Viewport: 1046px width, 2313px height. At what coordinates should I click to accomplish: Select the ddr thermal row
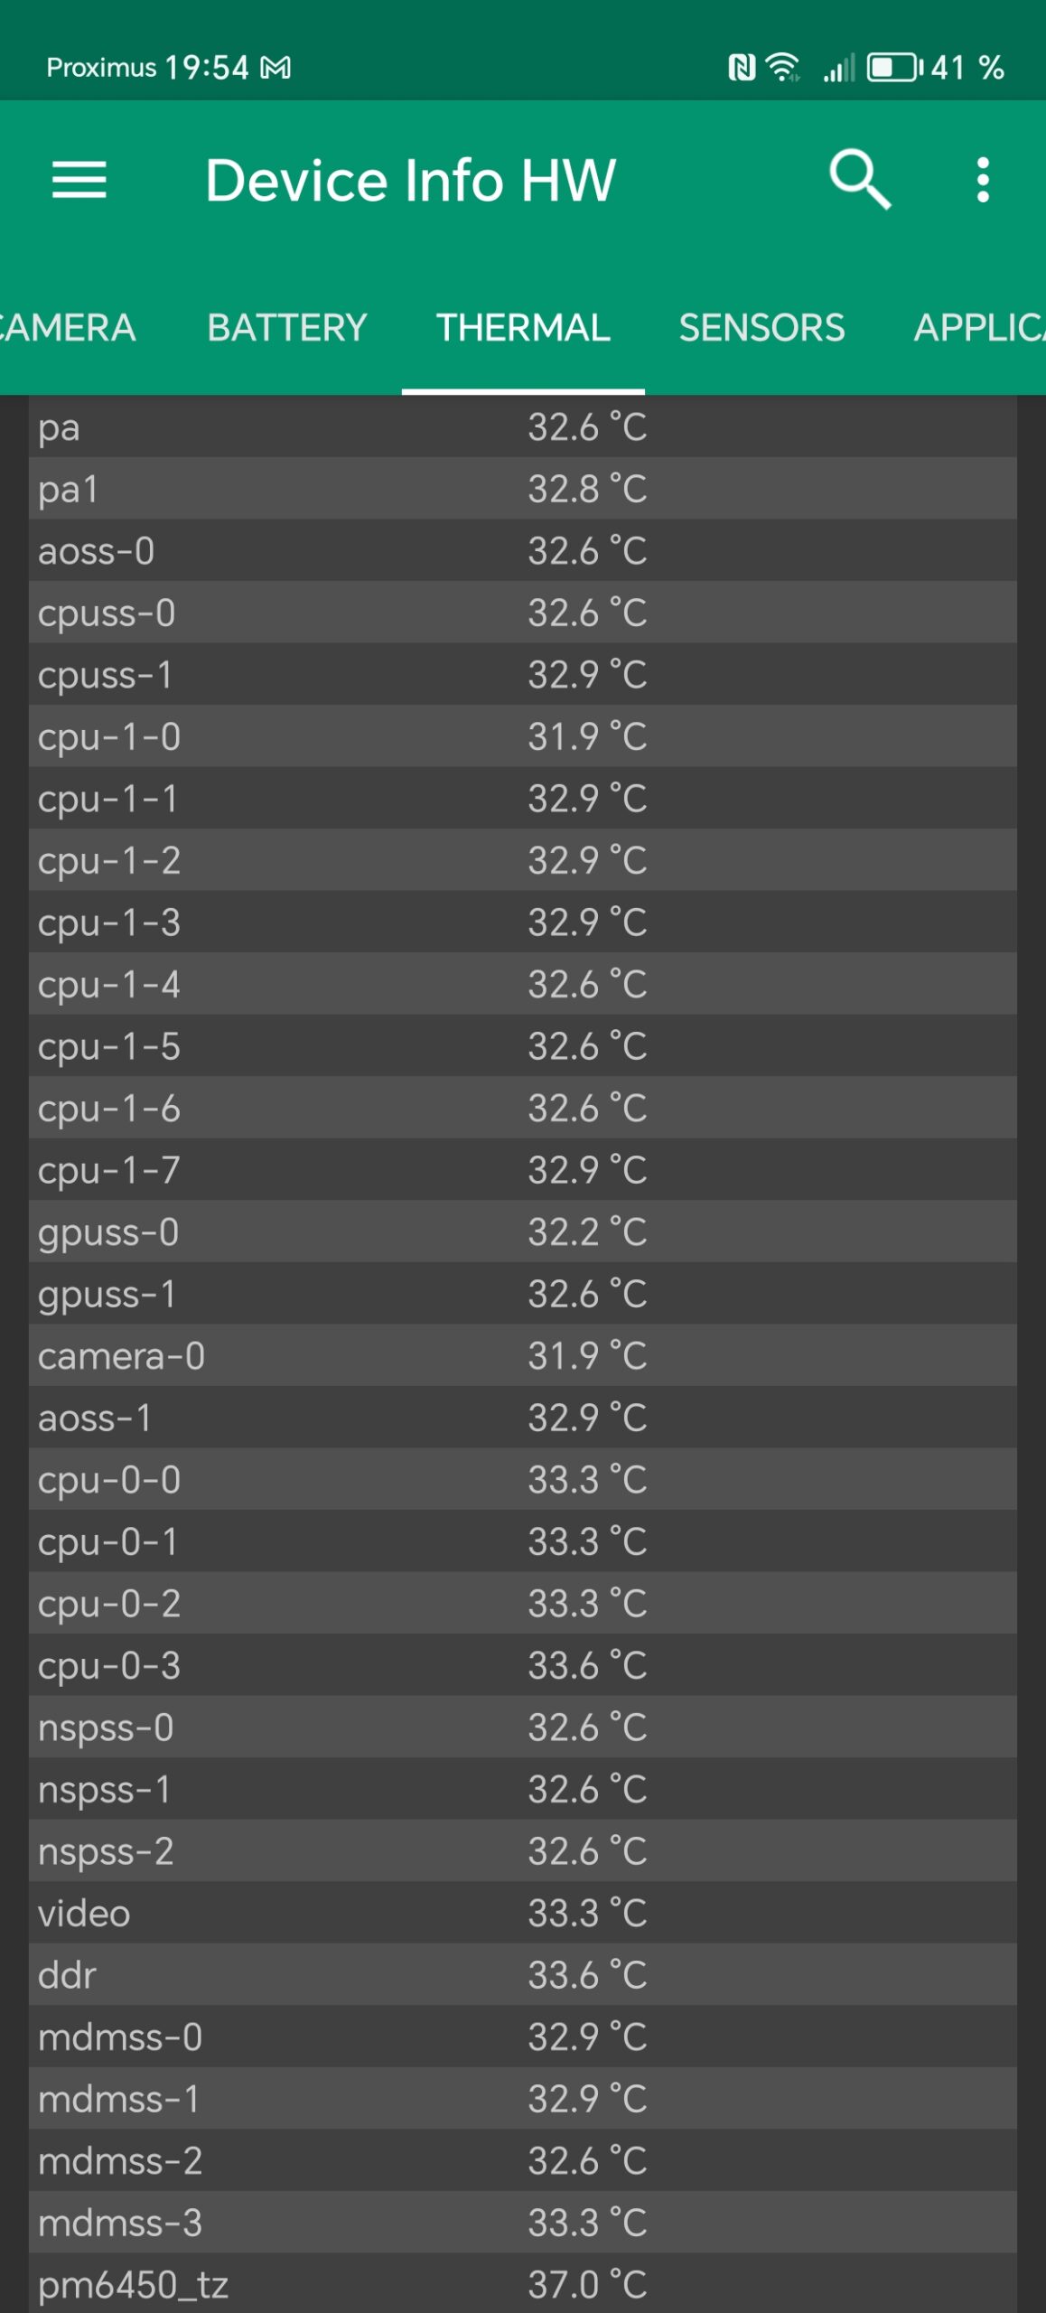[x=522, y=1975]
